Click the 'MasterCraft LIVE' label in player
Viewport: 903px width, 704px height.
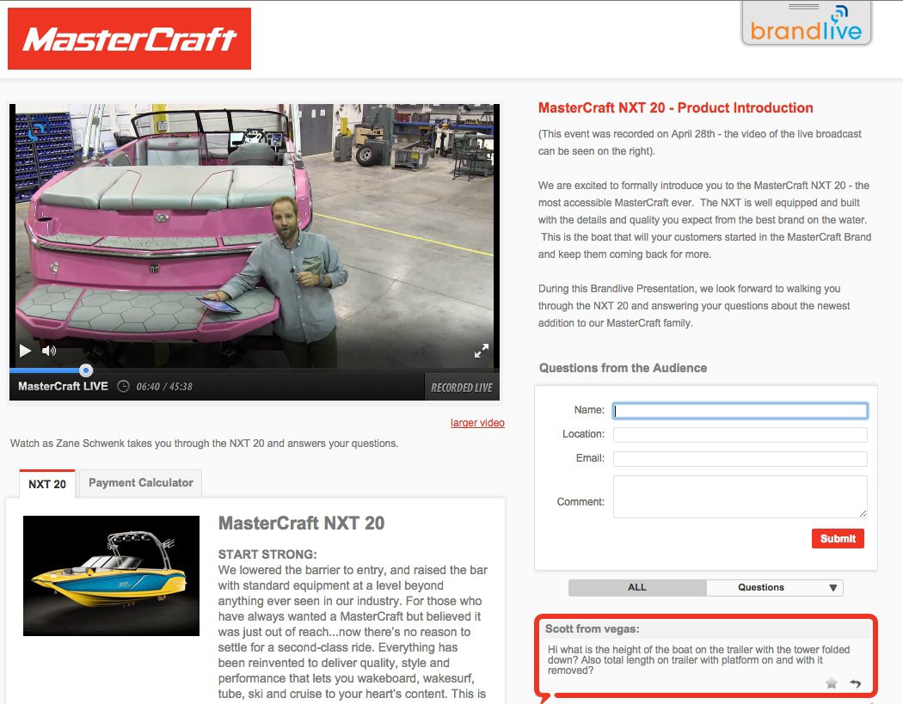pyautogui.click(x=63, y=386)
